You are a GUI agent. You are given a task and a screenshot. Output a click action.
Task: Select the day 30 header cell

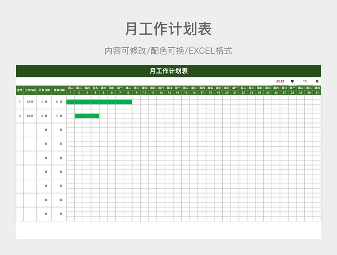(309, 93)
